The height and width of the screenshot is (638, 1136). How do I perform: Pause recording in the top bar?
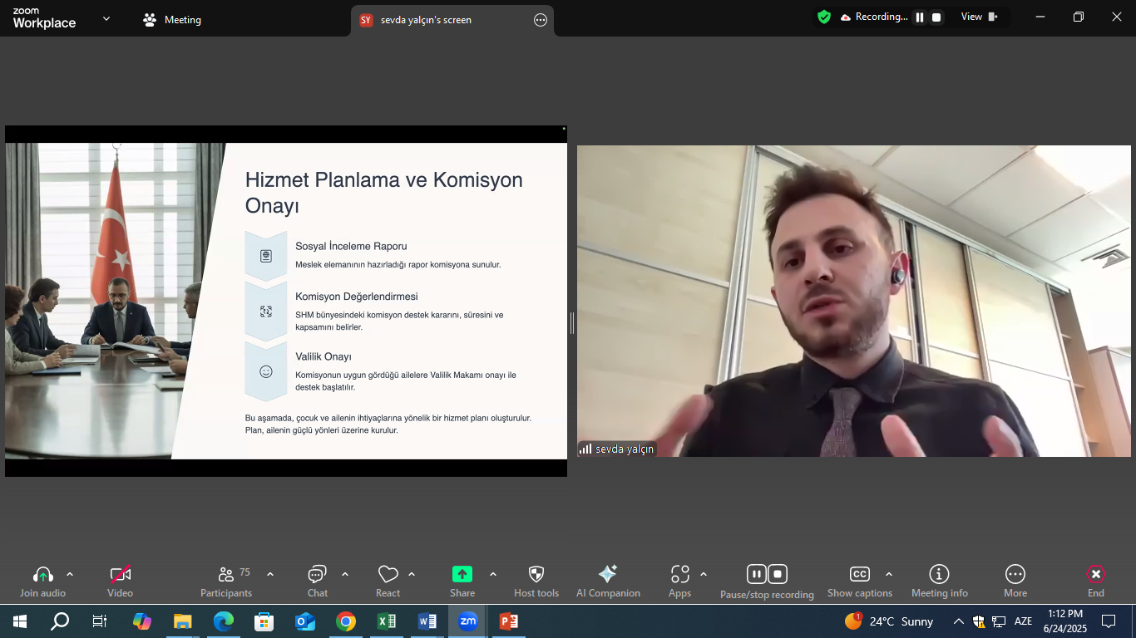click(x=920, y=17)
